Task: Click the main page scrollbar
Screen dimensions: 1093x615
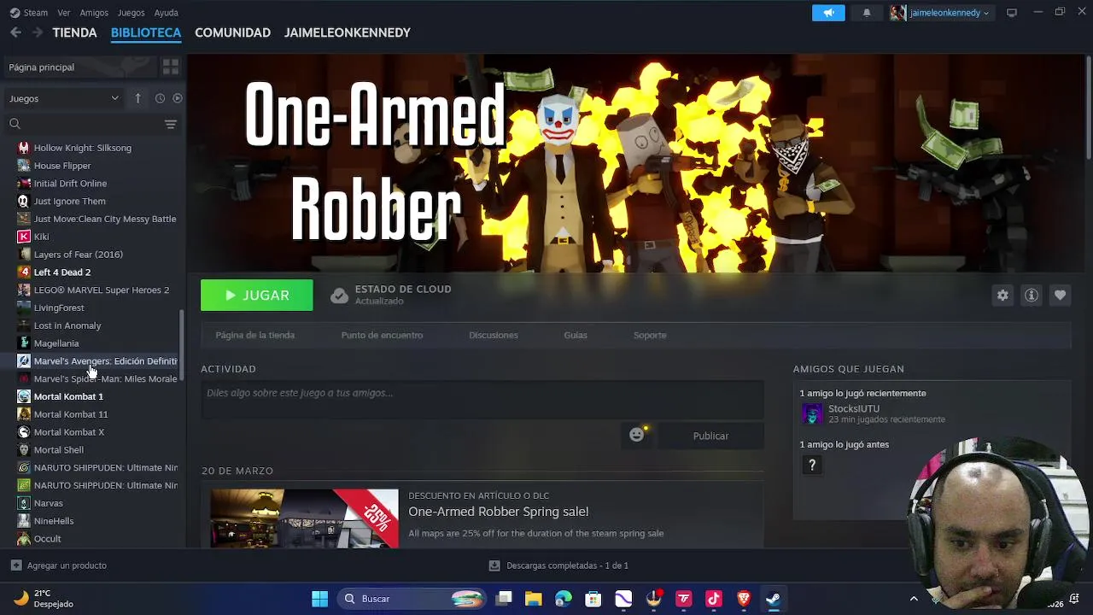Action: coord(1088,108)
